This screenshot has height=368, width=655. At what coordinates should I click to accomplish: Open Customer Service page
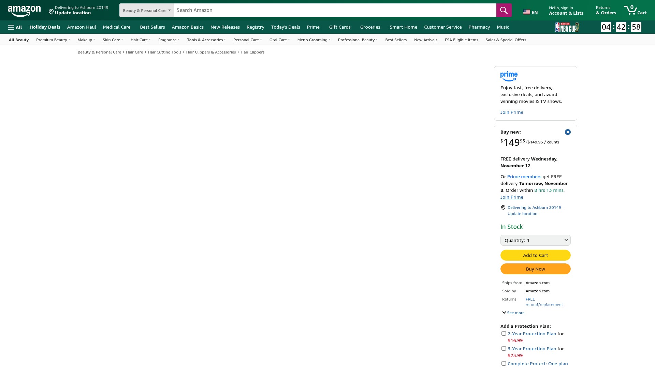[443, 27]
